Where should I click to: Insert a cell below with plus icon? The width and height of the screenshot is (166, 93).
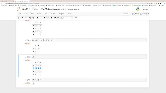pyautogui.click(x=22, y=18)
